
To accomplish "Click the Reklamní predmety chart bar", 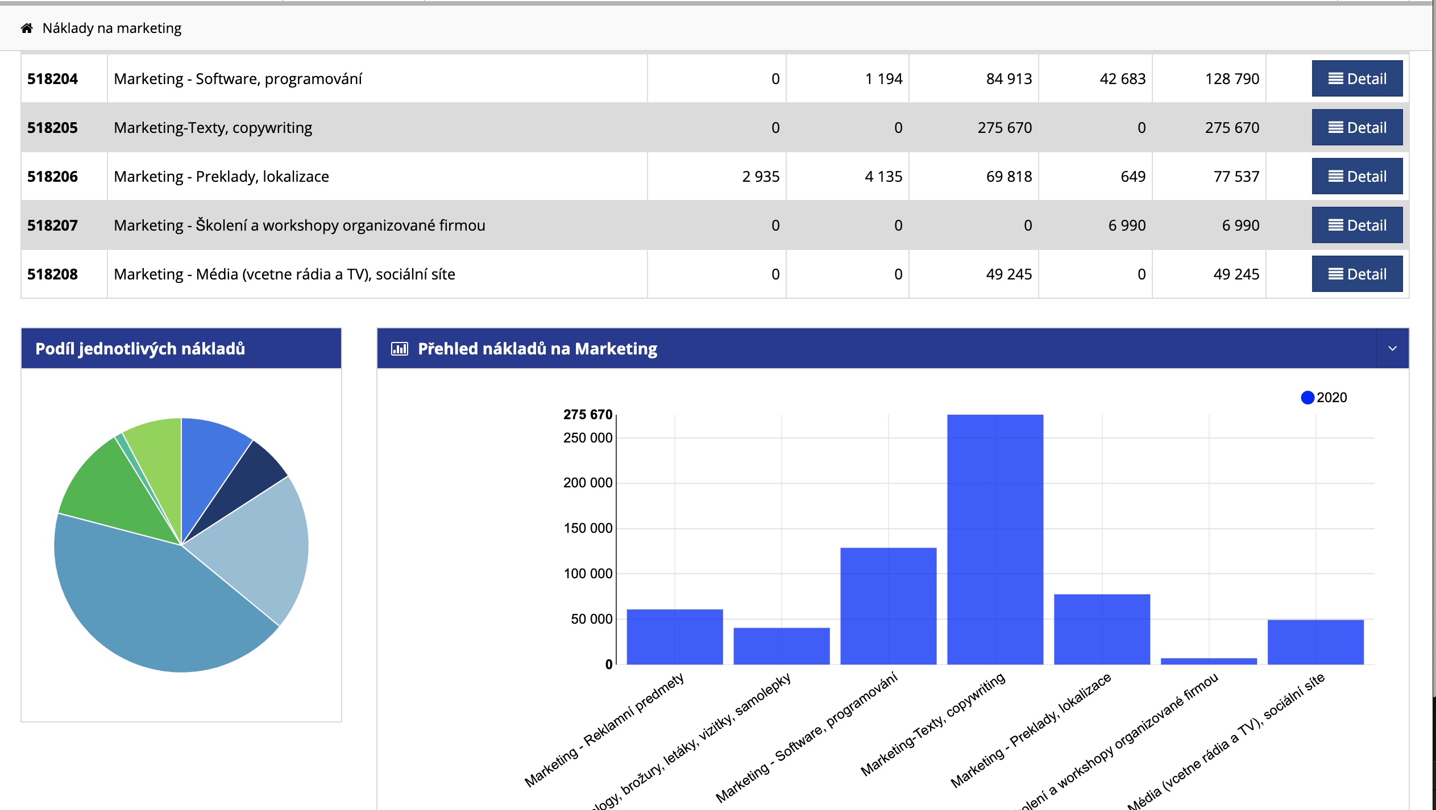I will pyautogui.click(x=674, y=637).
